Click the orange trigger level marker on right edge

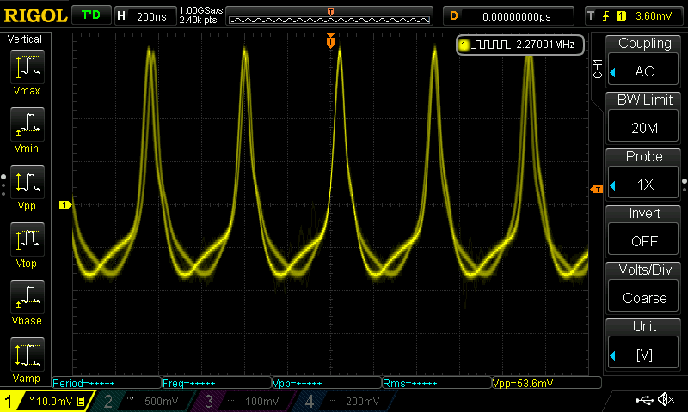tap(597, 189)
